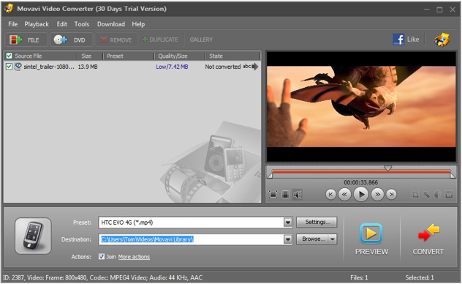
Task: Start conversion with CONVERT button
Action: (428, 239)
